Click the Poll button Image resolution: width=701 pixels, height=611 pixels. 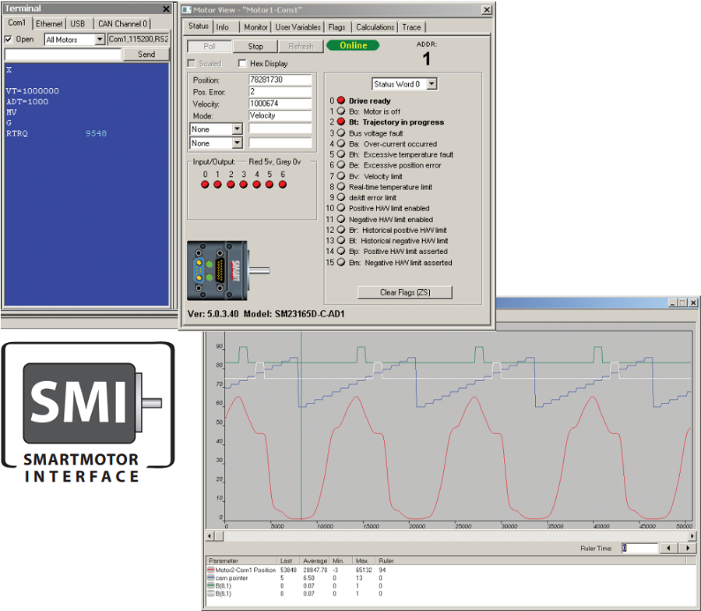tap(210, 47)
